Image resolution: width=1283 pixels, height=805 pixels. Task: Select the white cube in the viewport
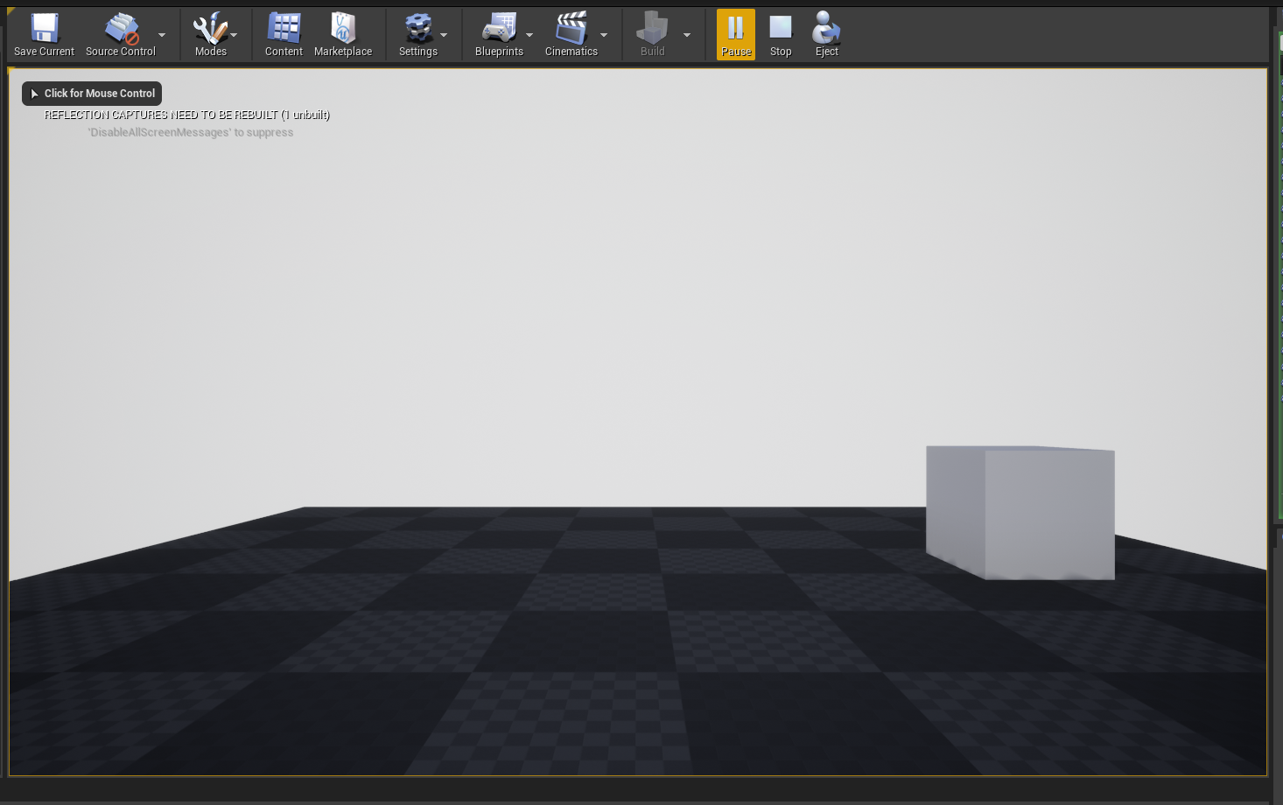coord(1019,512)
